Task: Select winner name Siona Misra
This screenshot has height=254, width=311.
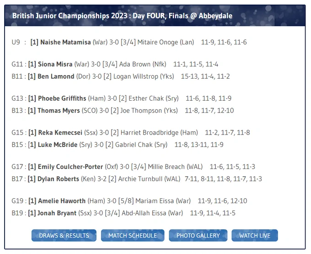Action: click(x=55, y=64)
